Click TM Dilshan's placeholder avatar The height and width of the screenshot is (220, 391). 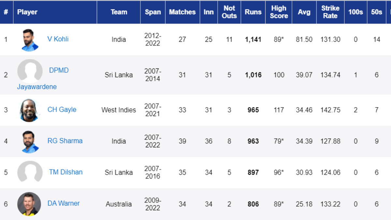[30, 172]
